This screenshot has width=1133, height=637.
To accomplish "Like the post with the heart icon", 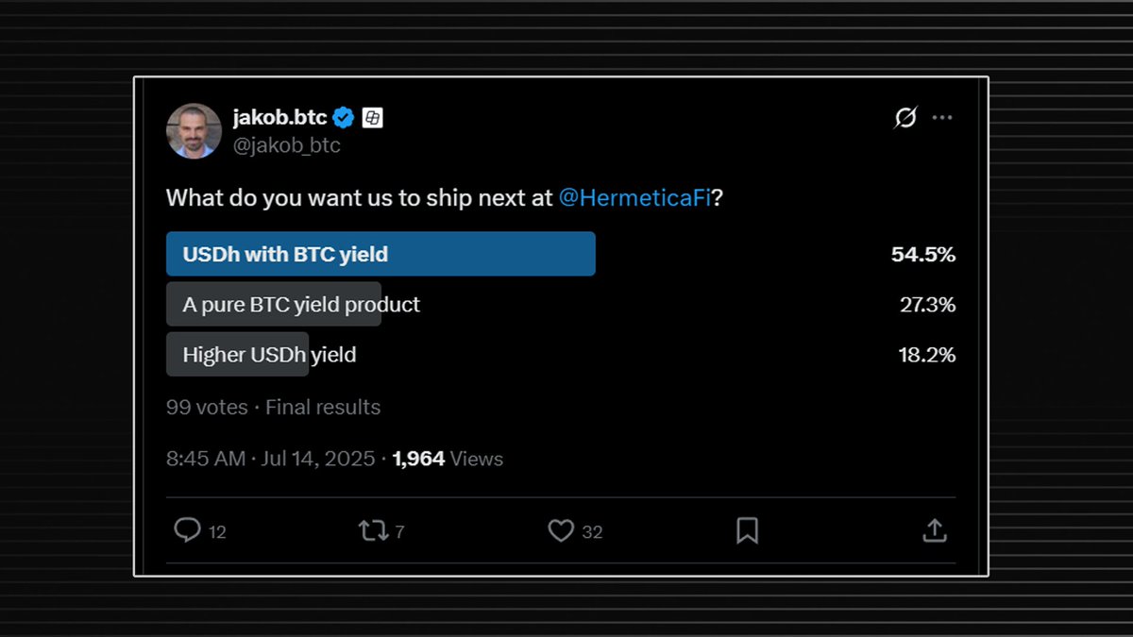I will click(x=561, y=531).
